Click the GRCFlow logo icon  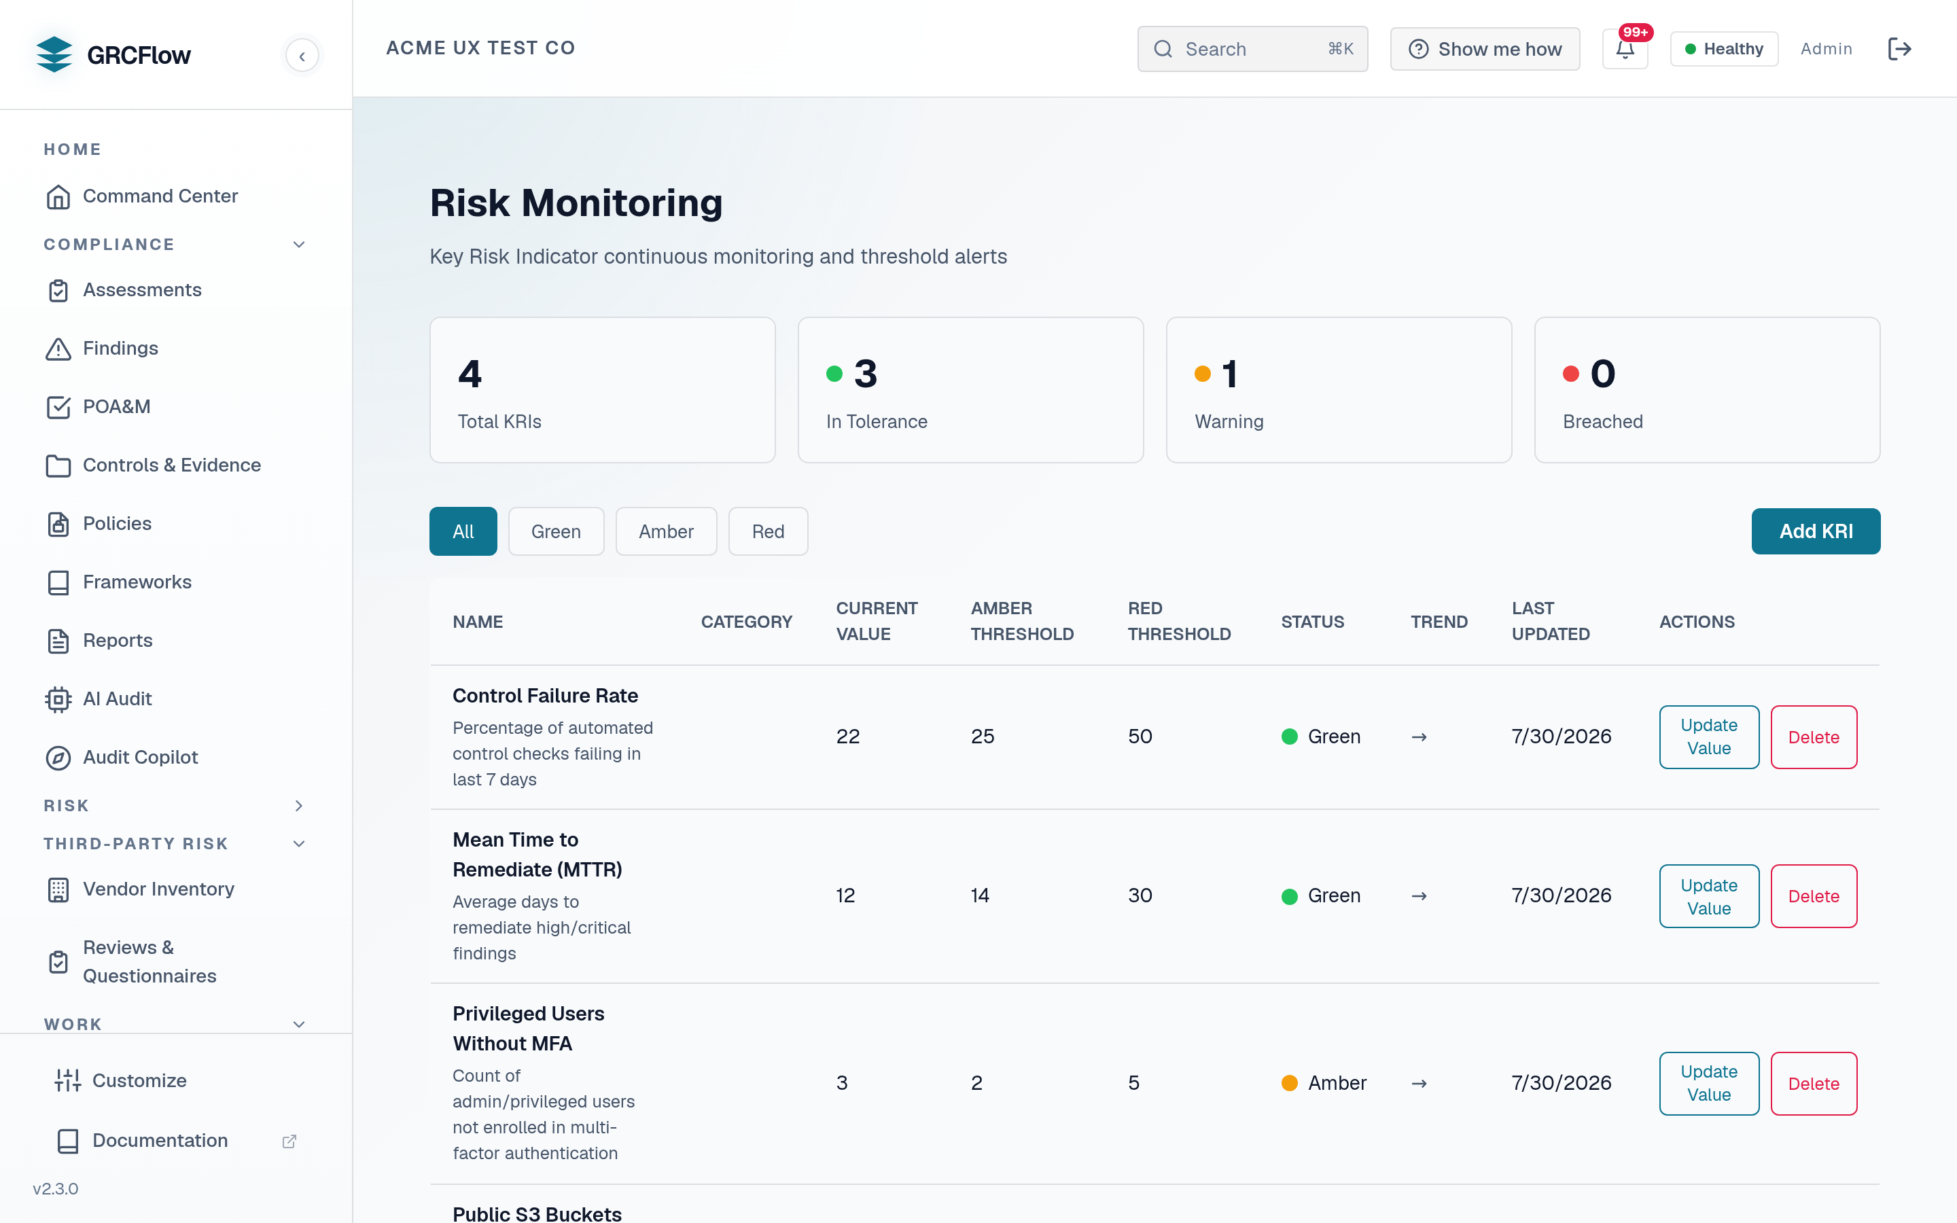(x=54, y=54)
